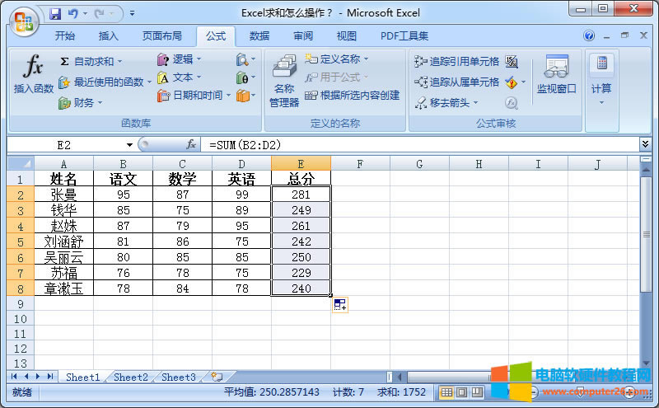Image resolution: width=659 pixels, height=408 pixels.
Task: Switch to Normal view in status bar
Action: click(x=446, y=392)
